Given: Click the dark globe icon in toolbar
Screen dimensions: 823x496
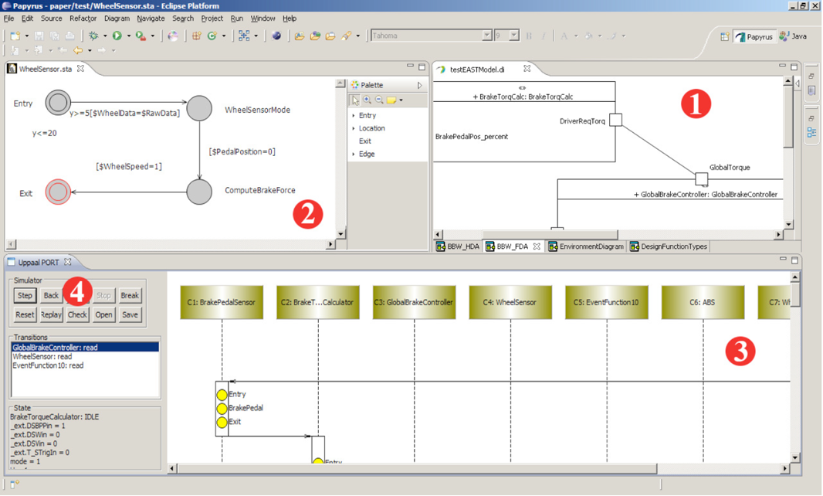Looking at the screenshot, I should coord(276,36).
